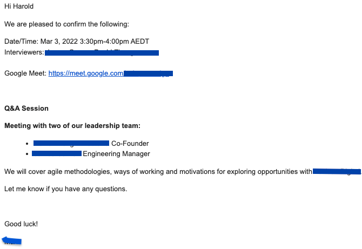Click the 'agile methodologies' sentence
The width and height of the screenshot is (362, 249).
(158, 172)
